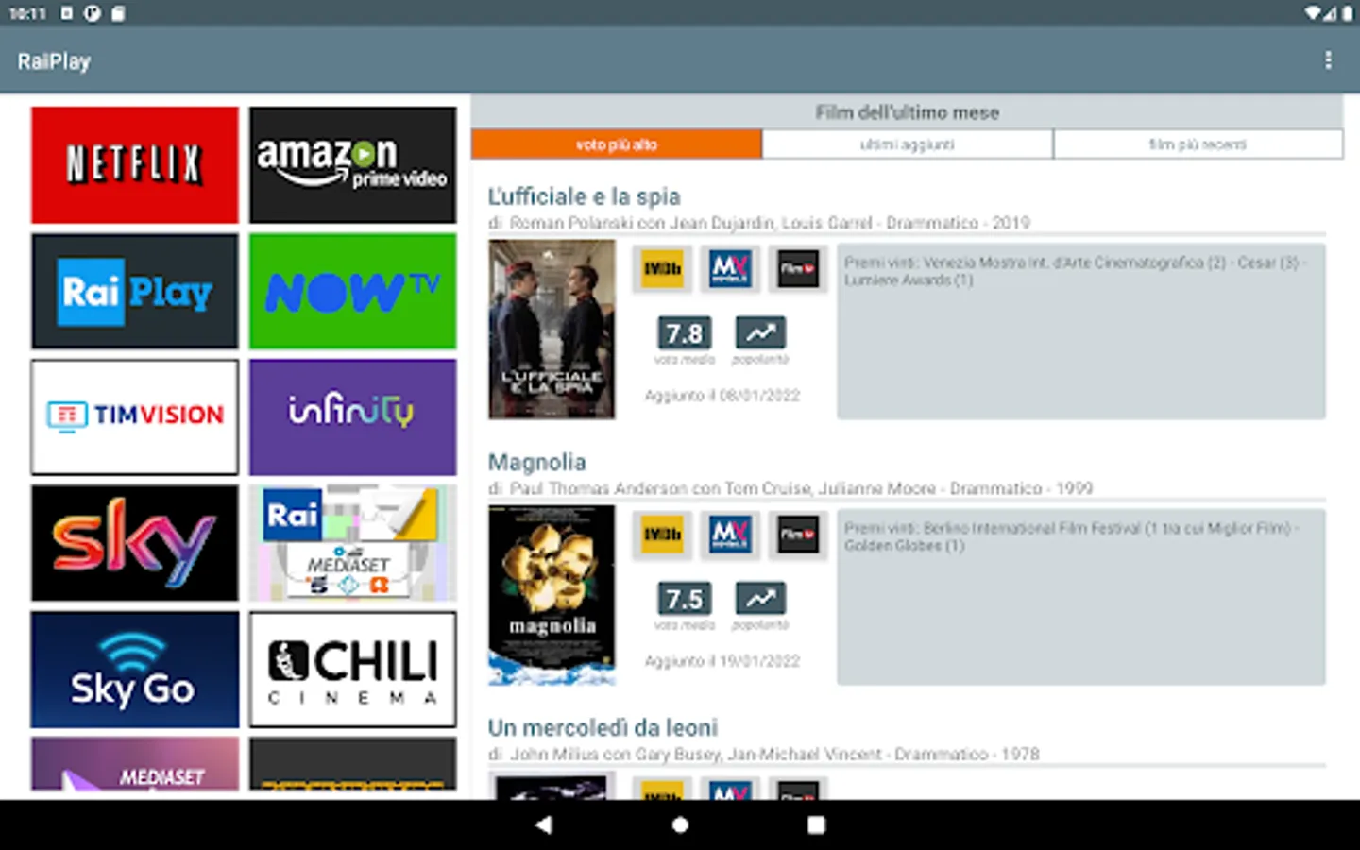Viewport: 1360px width, 850px height.
Task: Tap the Android recent apps button
Action: pos(817,824)
